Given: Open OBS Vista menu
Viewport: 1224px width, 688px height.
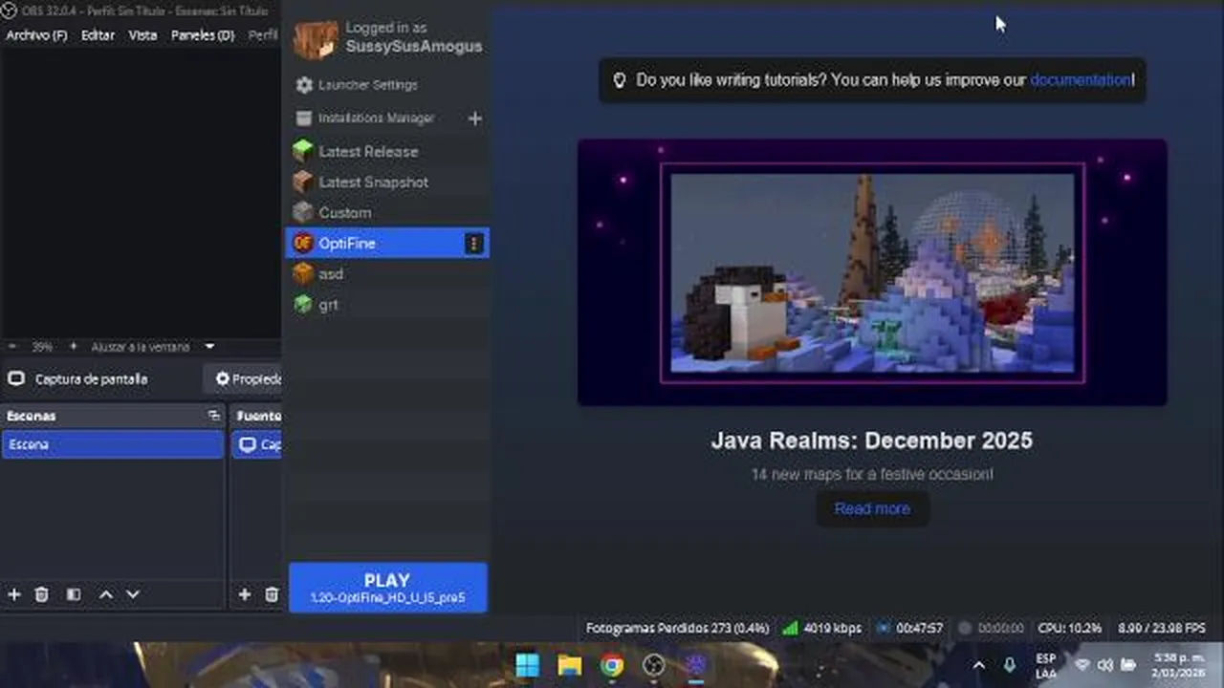Looking at the screenshot, I should (142, 35).
